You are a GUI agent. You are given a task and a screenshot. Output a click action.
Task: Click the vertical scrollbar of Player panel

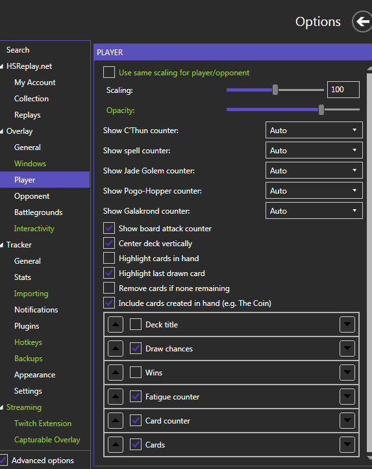(x=369, y=262)
